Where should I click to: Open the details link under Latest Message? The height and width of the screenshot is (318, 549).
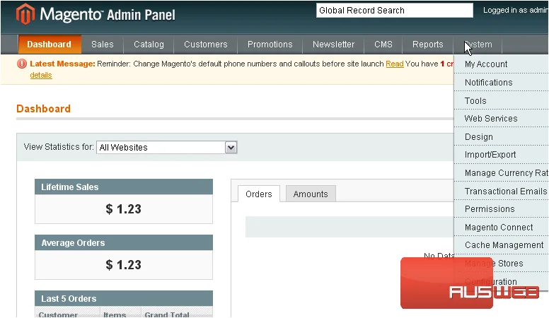point(41,75)
